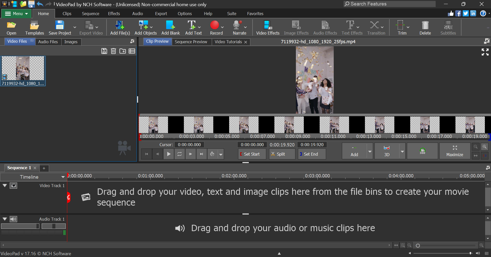
Task: Click the Set Start button
Action: coord(251,154)
